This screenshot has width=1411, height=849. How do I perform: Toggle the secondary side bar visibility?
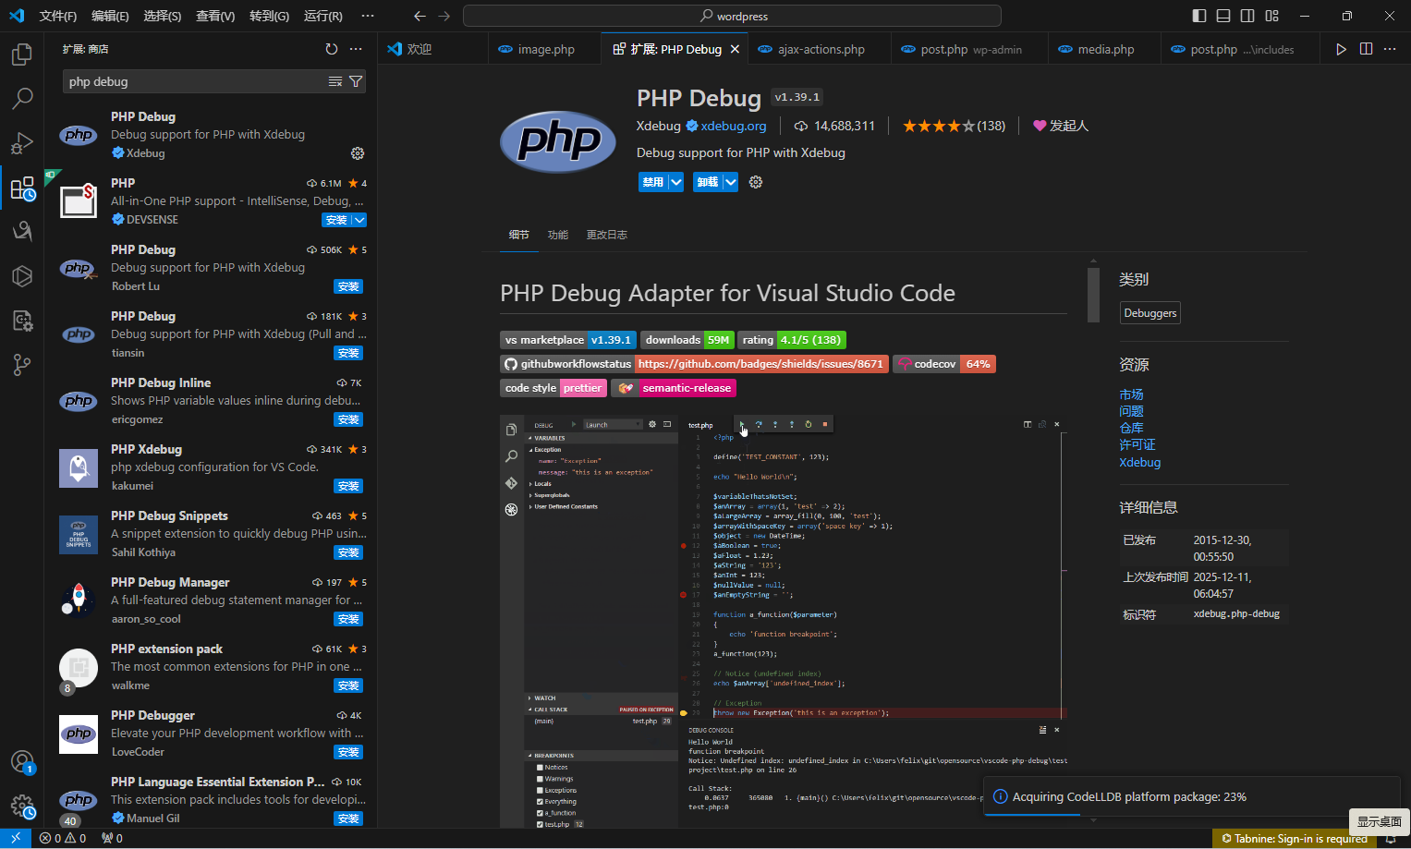(1247, 16)
